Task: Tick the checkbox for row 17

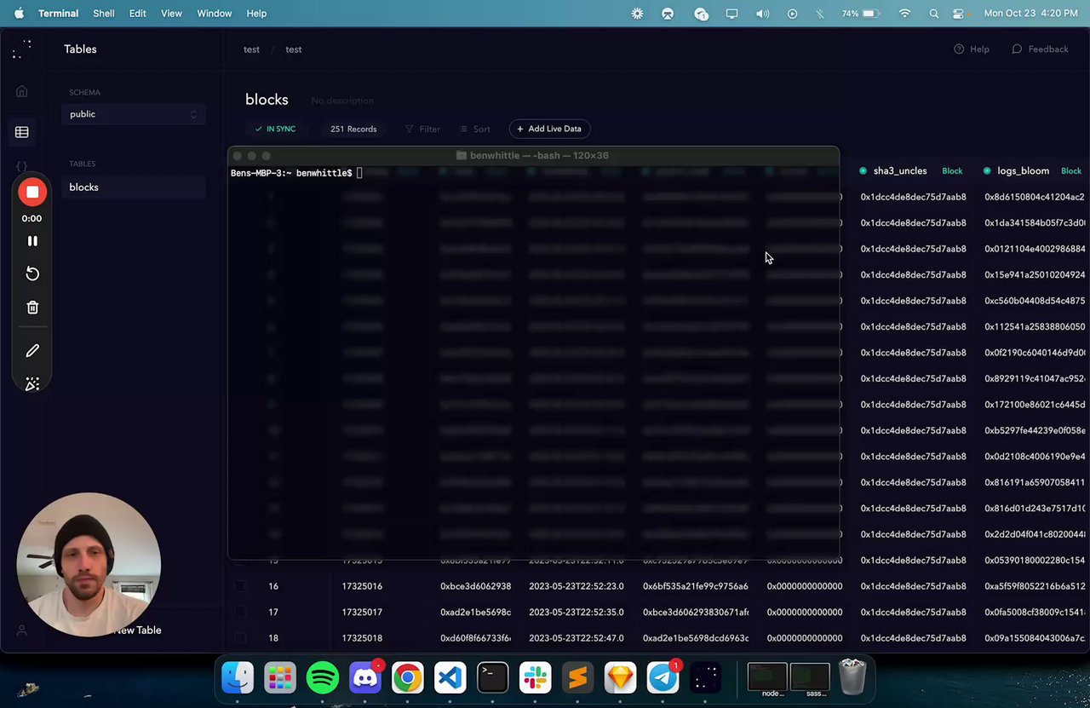Action: click(239, 613)
